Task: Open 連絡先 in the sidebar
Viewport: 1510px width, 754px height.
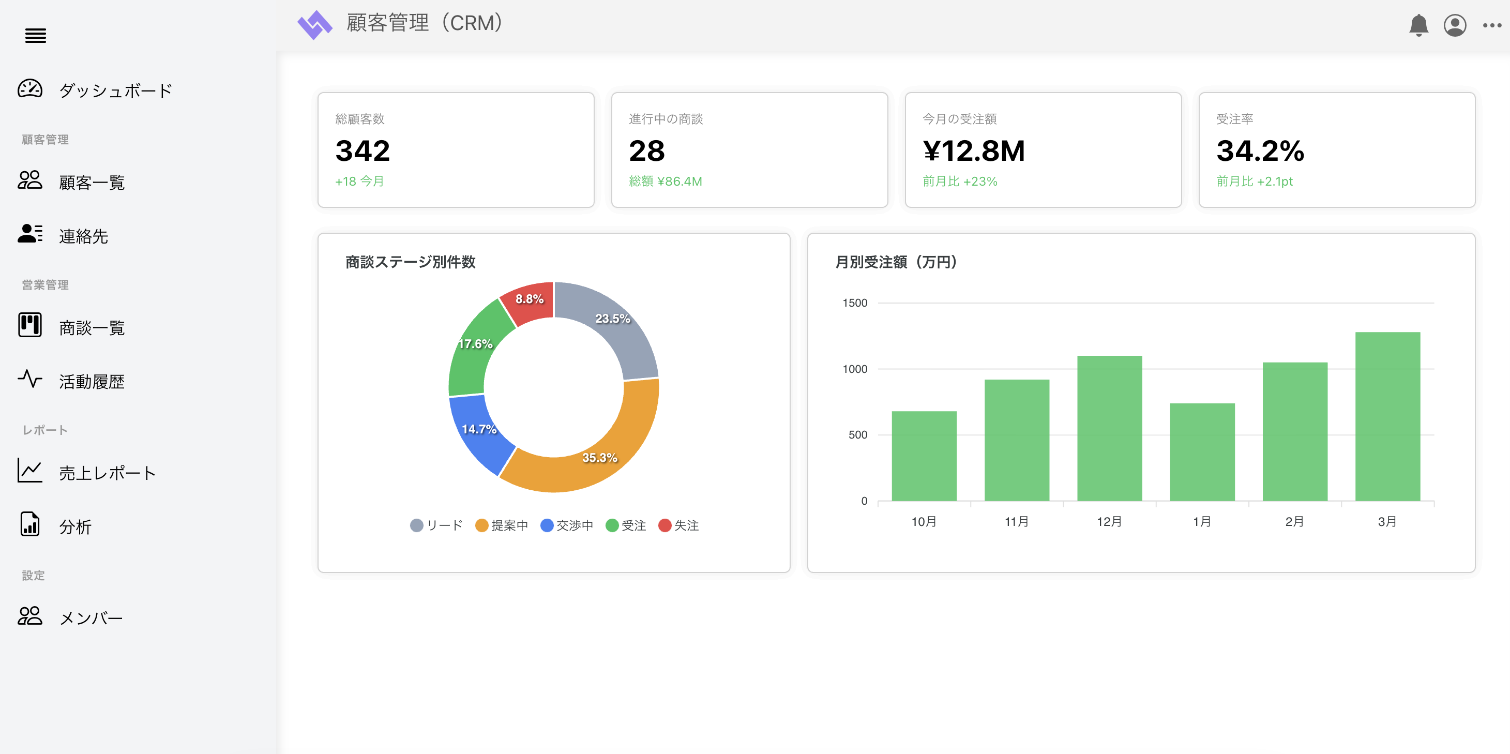Action: click(83, 236)
